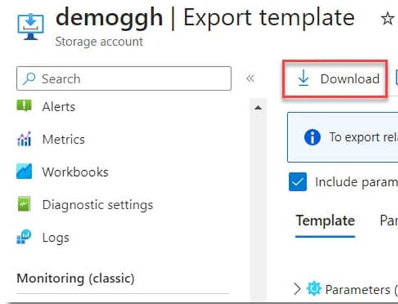The height and width of the screenshot is (304, 398).
Task: Click the Workbooks icon
Action: 24,171
